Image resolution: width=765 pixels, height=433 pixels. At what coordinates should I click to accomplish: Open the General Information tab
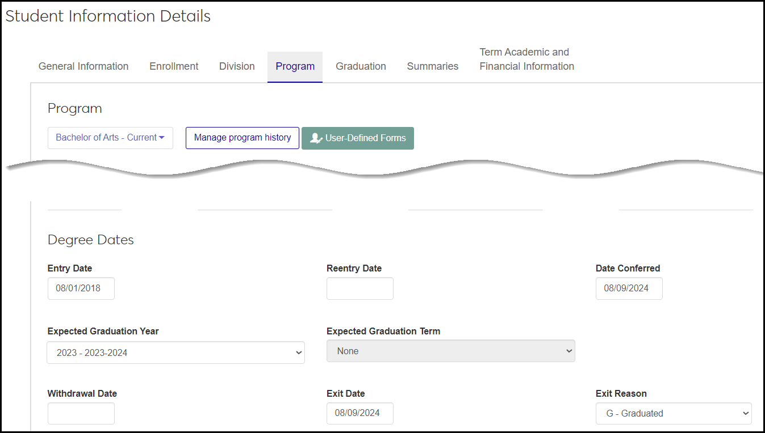[x=83, y=66]
